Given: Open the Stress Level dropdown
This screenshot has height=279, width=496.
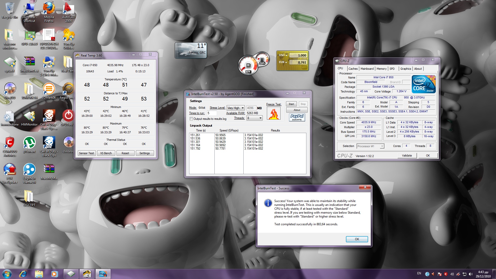Looking at the screenshot, I should point(236,108).
